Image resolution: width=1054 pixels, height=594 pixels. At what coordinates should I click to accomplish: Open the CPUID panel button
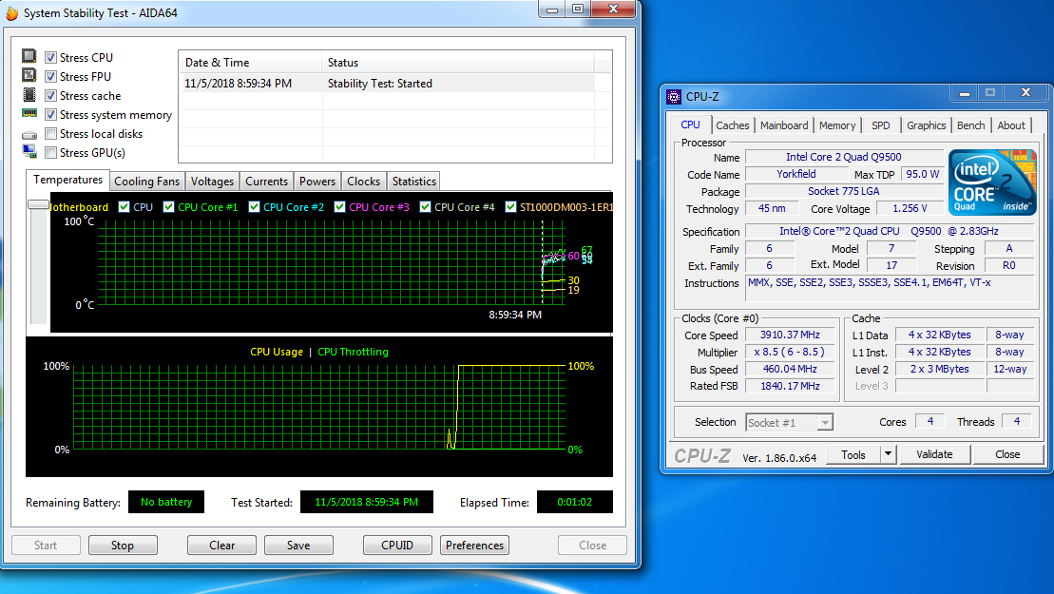point(397,545)
